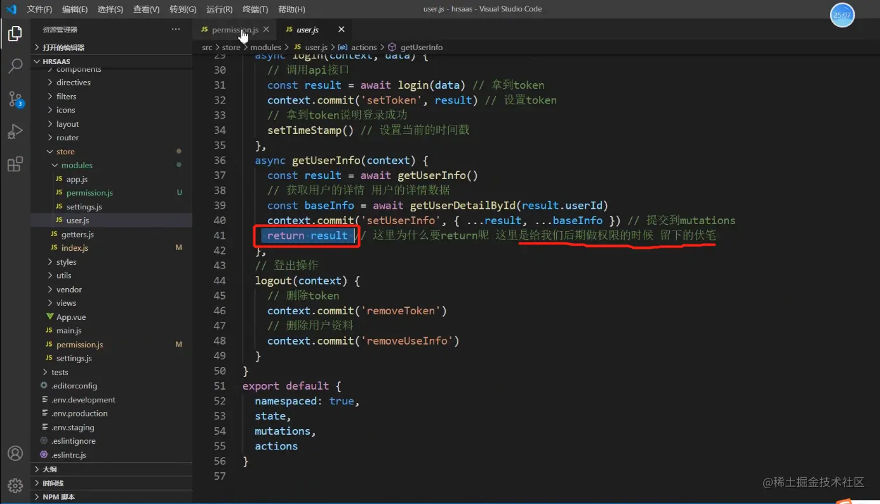Image resolution: width=880 pixels, height=504 pixels.
Task: Expand the views folder
Action: tap(112, 303)
